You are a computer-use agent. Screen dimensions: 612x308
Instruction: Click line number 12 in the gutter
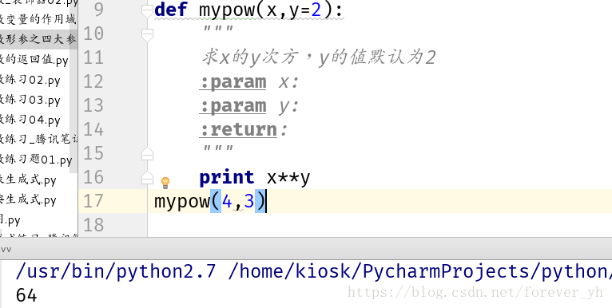pyautogui.click(x=93, y=81)
